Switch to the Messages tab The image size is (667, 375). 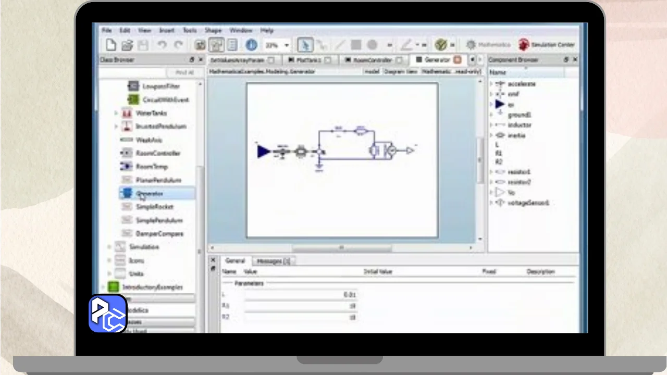[273, 261]
